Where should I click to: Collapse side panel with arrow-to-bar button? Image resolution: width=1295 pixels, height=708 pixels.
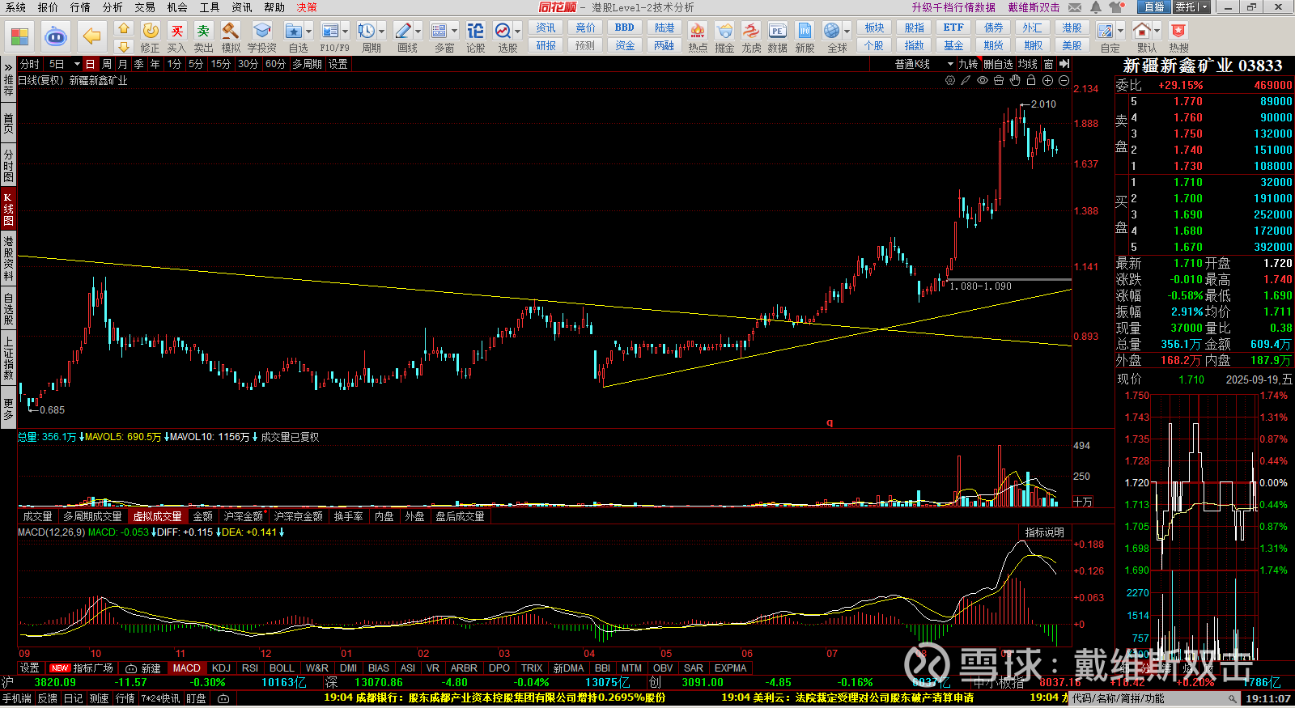(1064, 64)
